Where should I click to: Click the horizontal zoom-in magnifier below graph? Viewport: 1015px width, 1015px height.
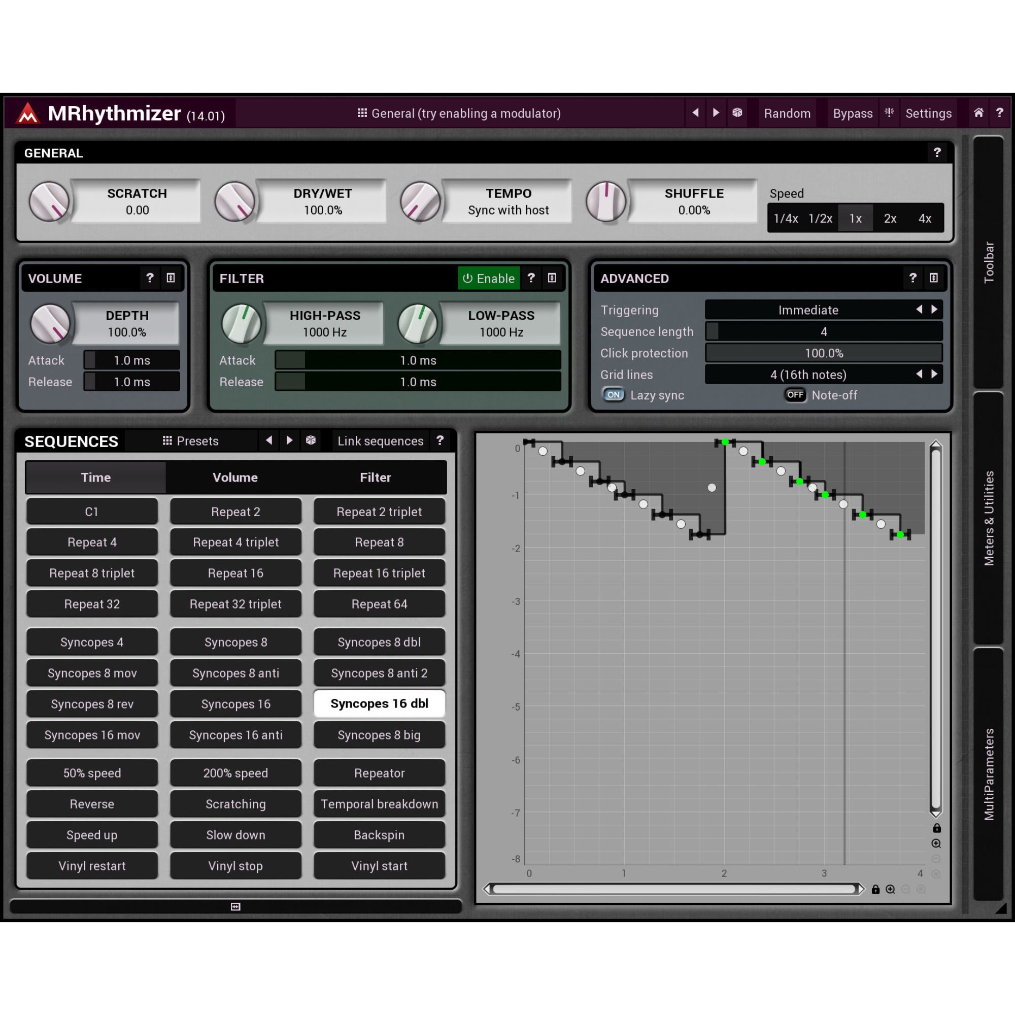(x=890, y=889)
